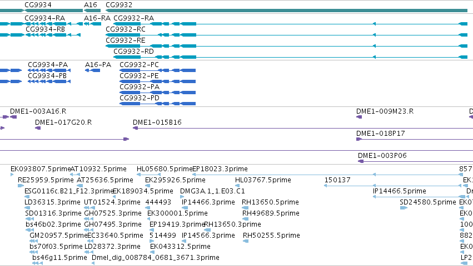Select the A16 gene label

91,5
